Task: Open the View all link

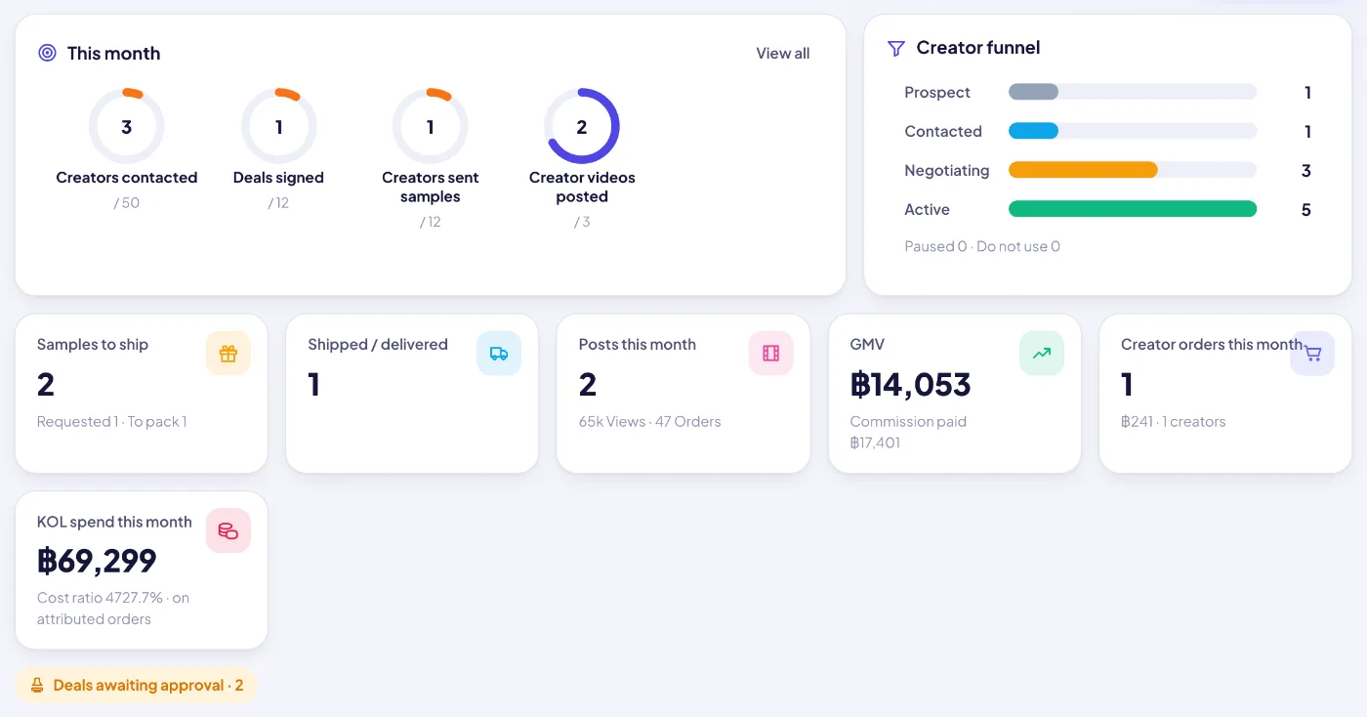Action: tap(783, 53)
